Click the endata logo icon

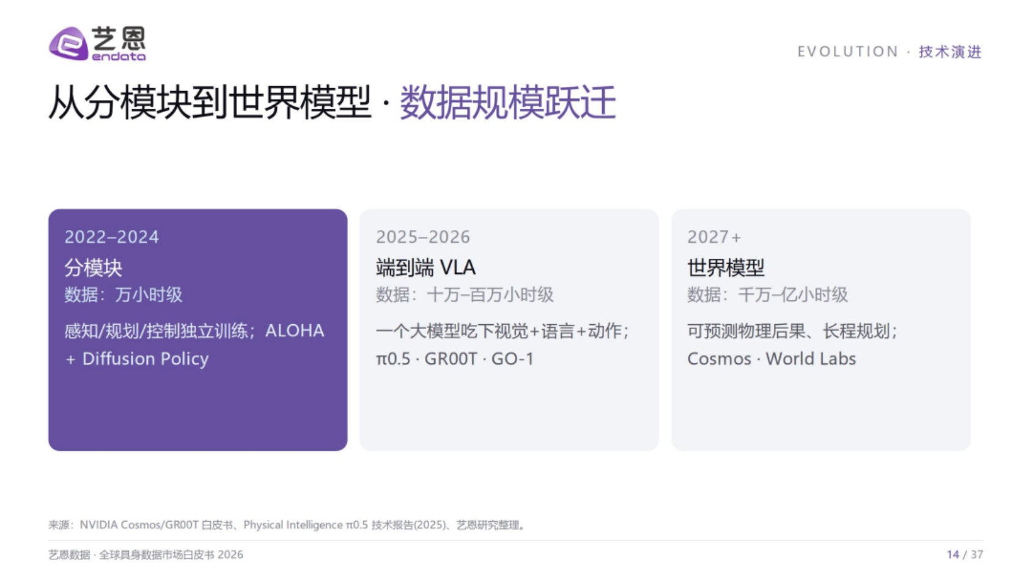[68, 43]
